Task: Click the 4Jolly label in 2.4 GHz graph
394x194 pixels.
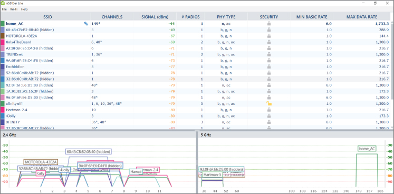Action: [x=64, y=170]
